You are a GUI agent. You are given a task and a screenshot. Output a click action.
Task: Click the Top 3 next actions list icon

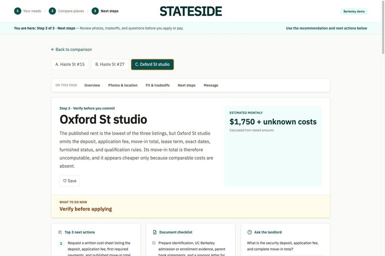[x=60, y=232]
